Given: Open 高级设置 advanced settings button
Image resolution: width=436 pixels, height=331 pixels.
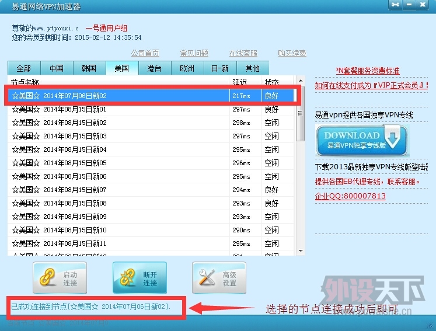Looking at the screenshot, I should pyautogui.click(x=219, y=278).
